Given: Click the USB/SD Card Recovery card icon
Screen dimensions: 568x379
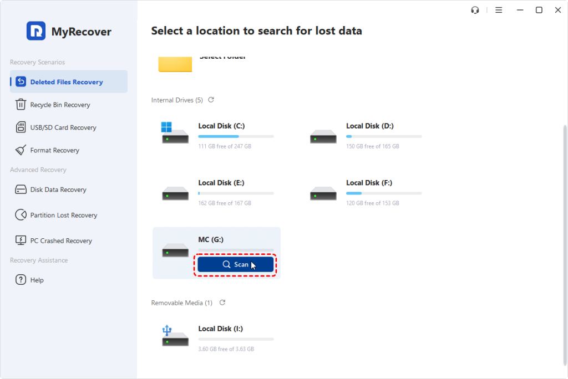Looking at the screenshot, I should coord(21,127).
